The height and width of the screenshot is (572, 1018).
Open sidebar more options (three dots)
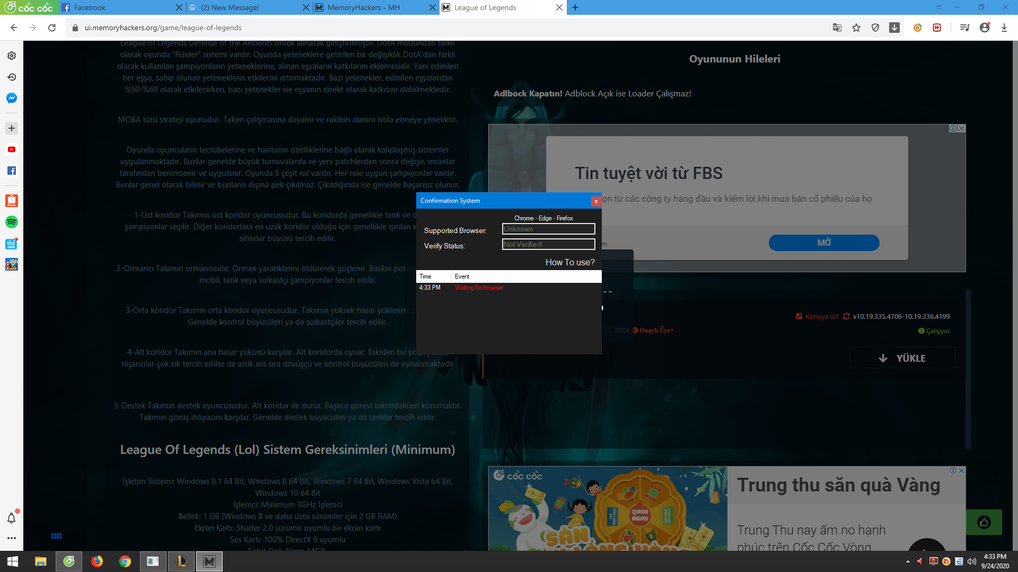[12, 538]
